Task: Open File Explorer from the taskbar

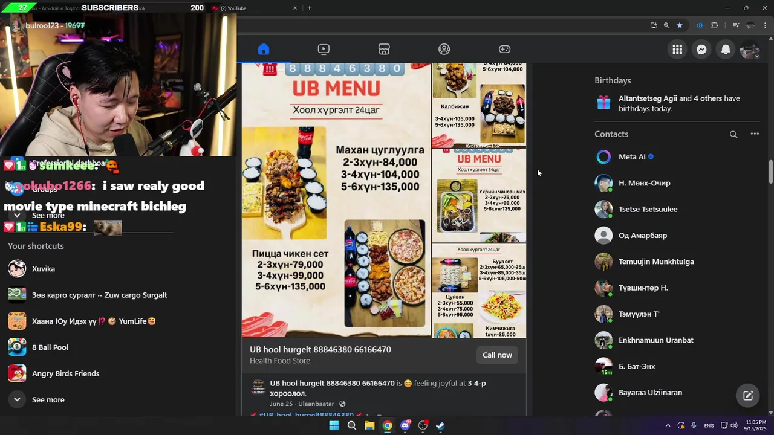Action: pyautogui.click(x=369, y=425)
